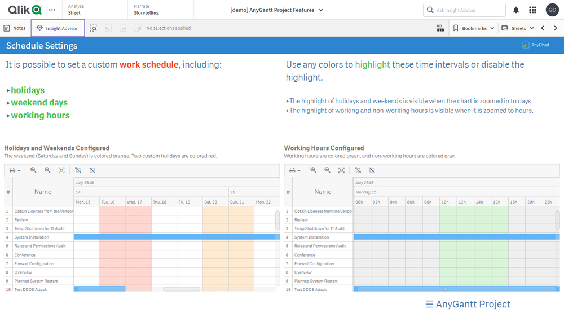Open the app launcher grid icon
This screenshot has height=317, width=564.
(532, 10)
